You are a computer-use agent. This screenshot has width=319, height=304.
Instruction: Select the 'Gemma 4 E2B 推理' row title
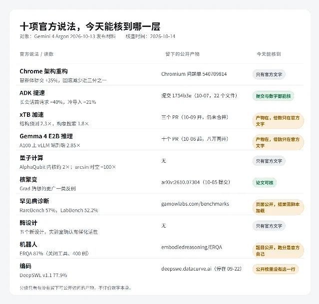pos(46,136)
